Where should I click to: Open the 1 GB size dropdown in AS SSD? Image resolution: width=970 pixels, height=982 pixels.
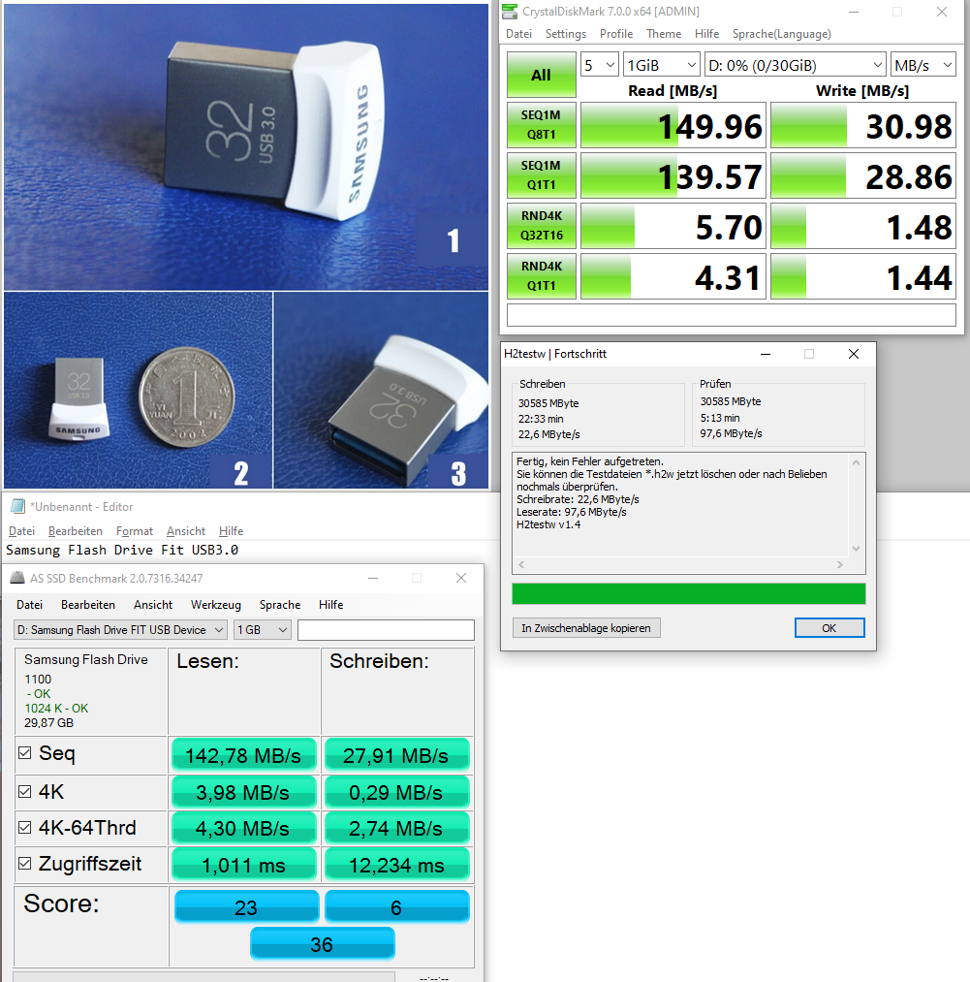pos(262,630)
